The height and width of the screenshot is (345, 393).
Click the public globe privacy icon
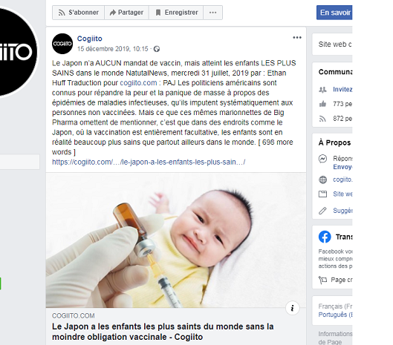(x=157, y=49)
